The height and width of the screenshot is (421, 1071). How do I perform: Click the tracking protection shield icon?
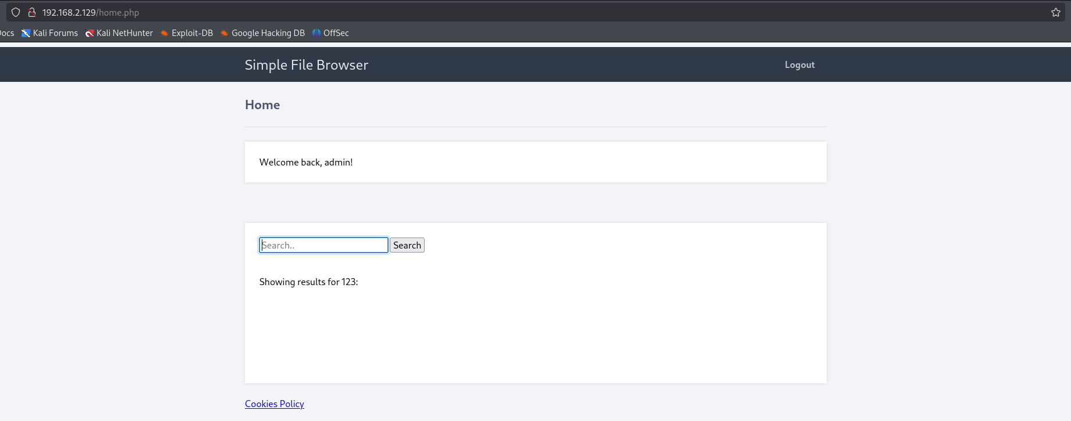(16, 12)
